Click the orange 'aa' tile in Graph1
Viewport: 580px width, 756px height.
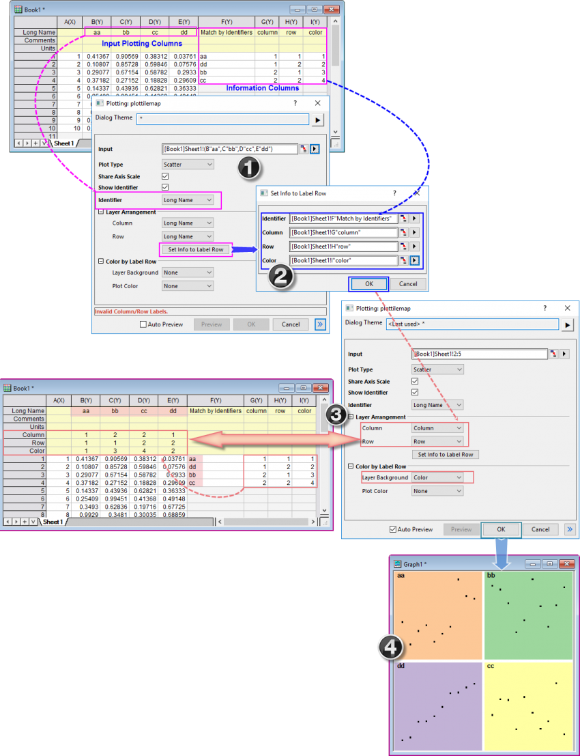pos(437,615)
